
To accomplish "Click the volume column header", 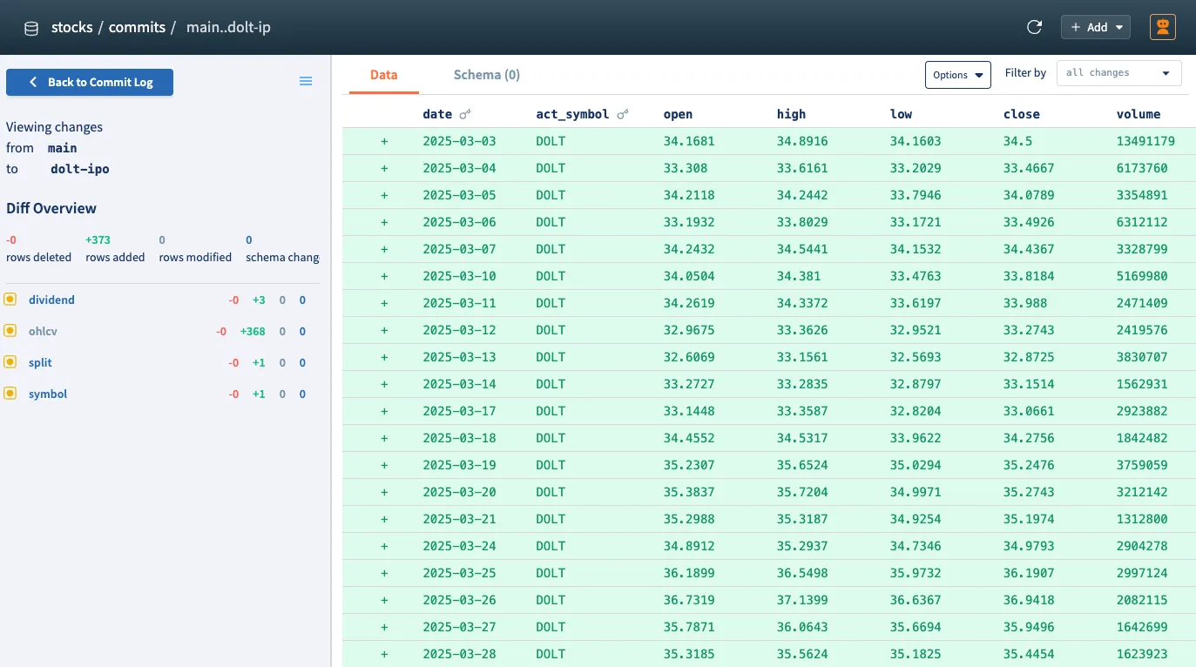I will point(1139,114).
